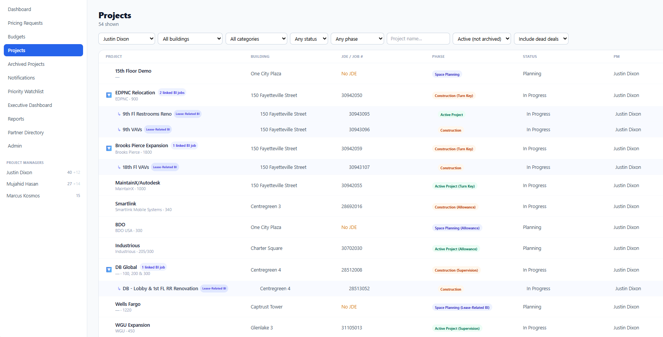Open the Any phase dropdown

pos(357,39)
